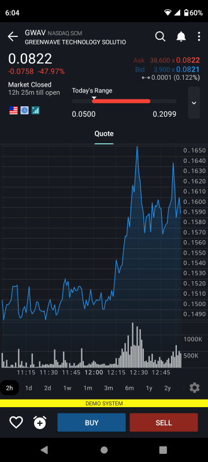
Task: Tap the BUY button
Action: pyautogui.click(x=92, y=423)
